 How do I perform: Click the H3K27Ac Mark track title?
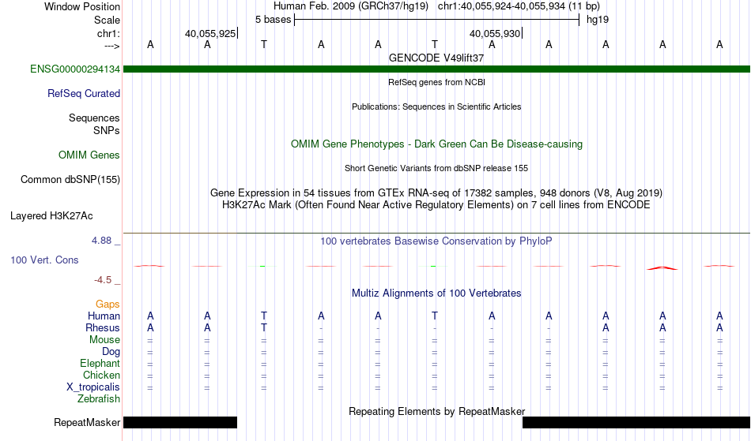(436, 205)
